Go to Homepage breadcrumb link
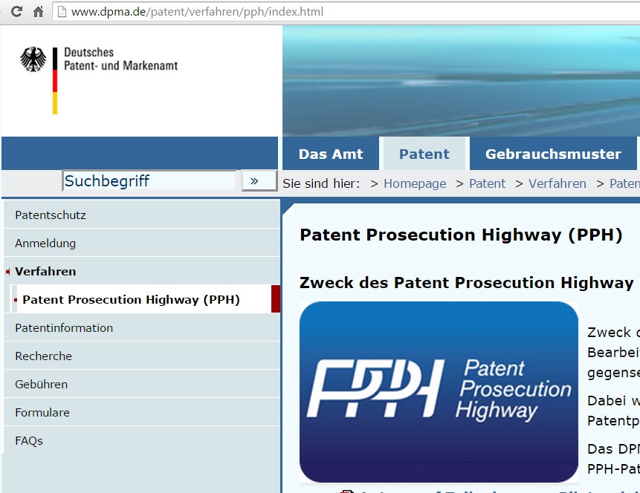The height and width of the screenshot is (493, 640). [x=415, y=184]
